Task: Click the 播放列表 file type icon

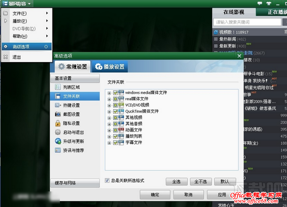Action: point(121,136)
